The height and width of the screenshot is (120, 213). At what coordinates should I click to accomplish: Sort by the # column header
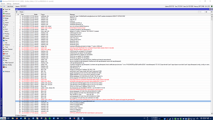18,15
